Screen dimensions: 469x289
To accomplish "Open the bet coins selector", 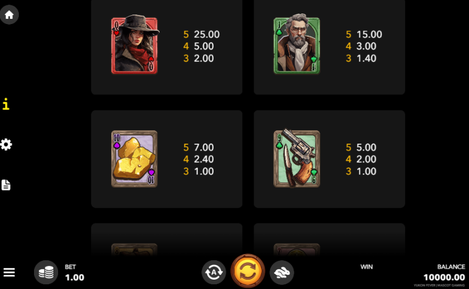I will pos(46,272).
